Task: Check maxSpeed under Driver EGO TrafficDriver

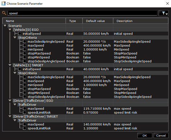Action: pyautogui.click(x=24, y=108)
